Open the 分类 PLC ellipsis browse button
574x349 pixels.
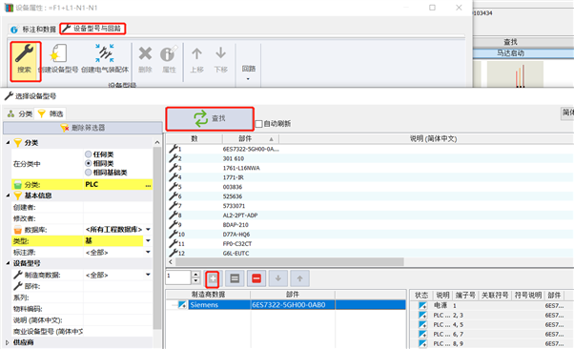148,185
